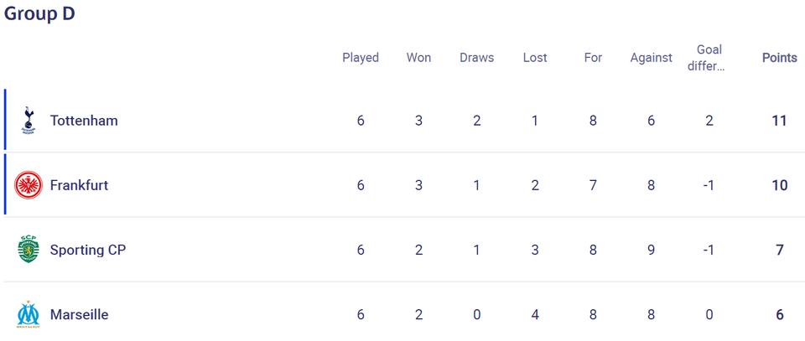Open the Frankfurt team link
The width and height of the screenshot is (805, 341).
point(79,185)
